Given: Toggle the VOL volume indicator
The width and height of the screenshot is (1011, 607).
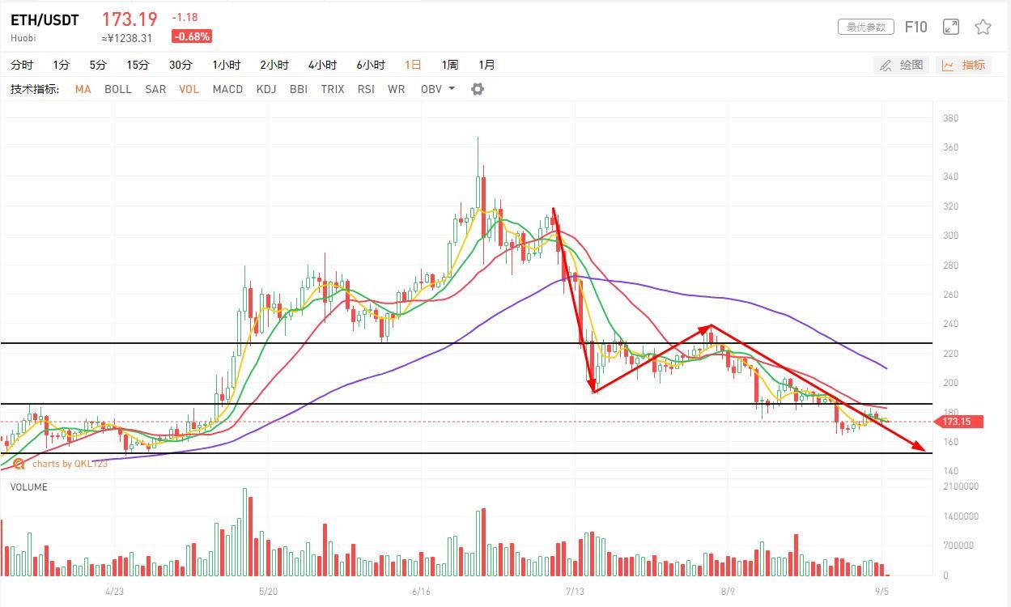Looking at the screenshot, I should point(189,89).
